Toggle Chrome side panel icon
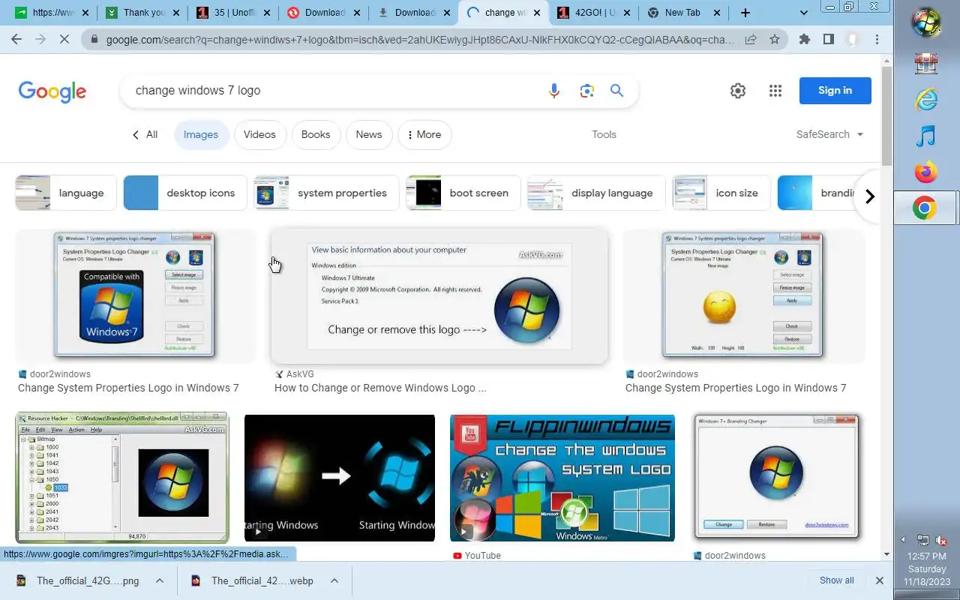Screen dimensions: 960x600 click(829, 40)
